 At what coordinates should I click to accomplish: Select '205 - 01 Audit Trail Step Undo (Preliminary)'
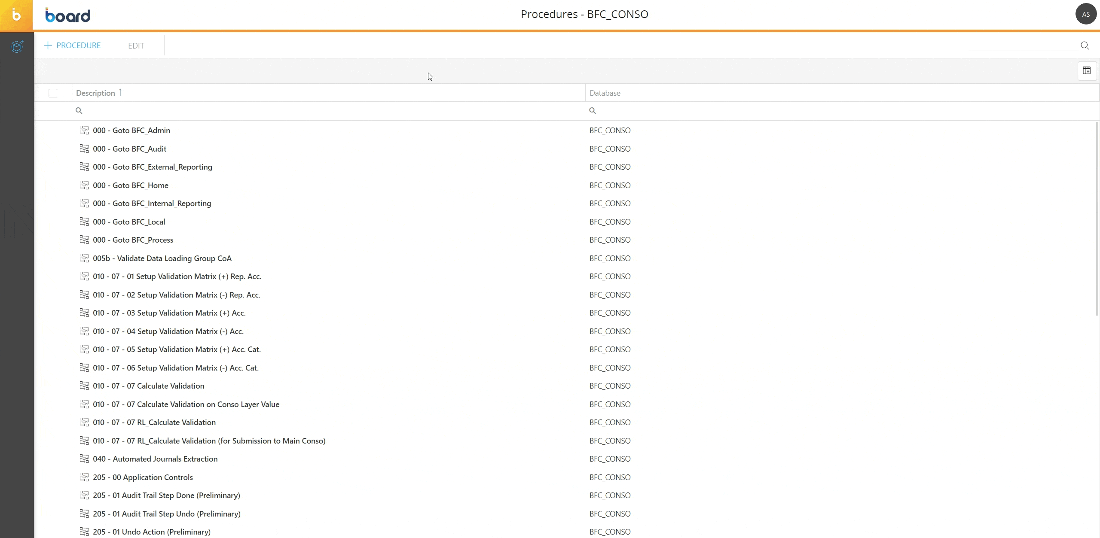click(167, 514)
